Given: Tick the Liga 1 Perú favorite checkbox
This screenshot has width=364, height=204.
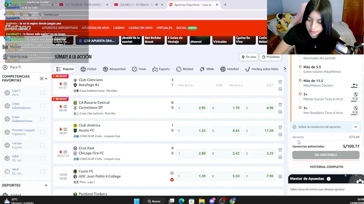Looking at the screenshot, I should pyautogui.click(x=42, y=93).
